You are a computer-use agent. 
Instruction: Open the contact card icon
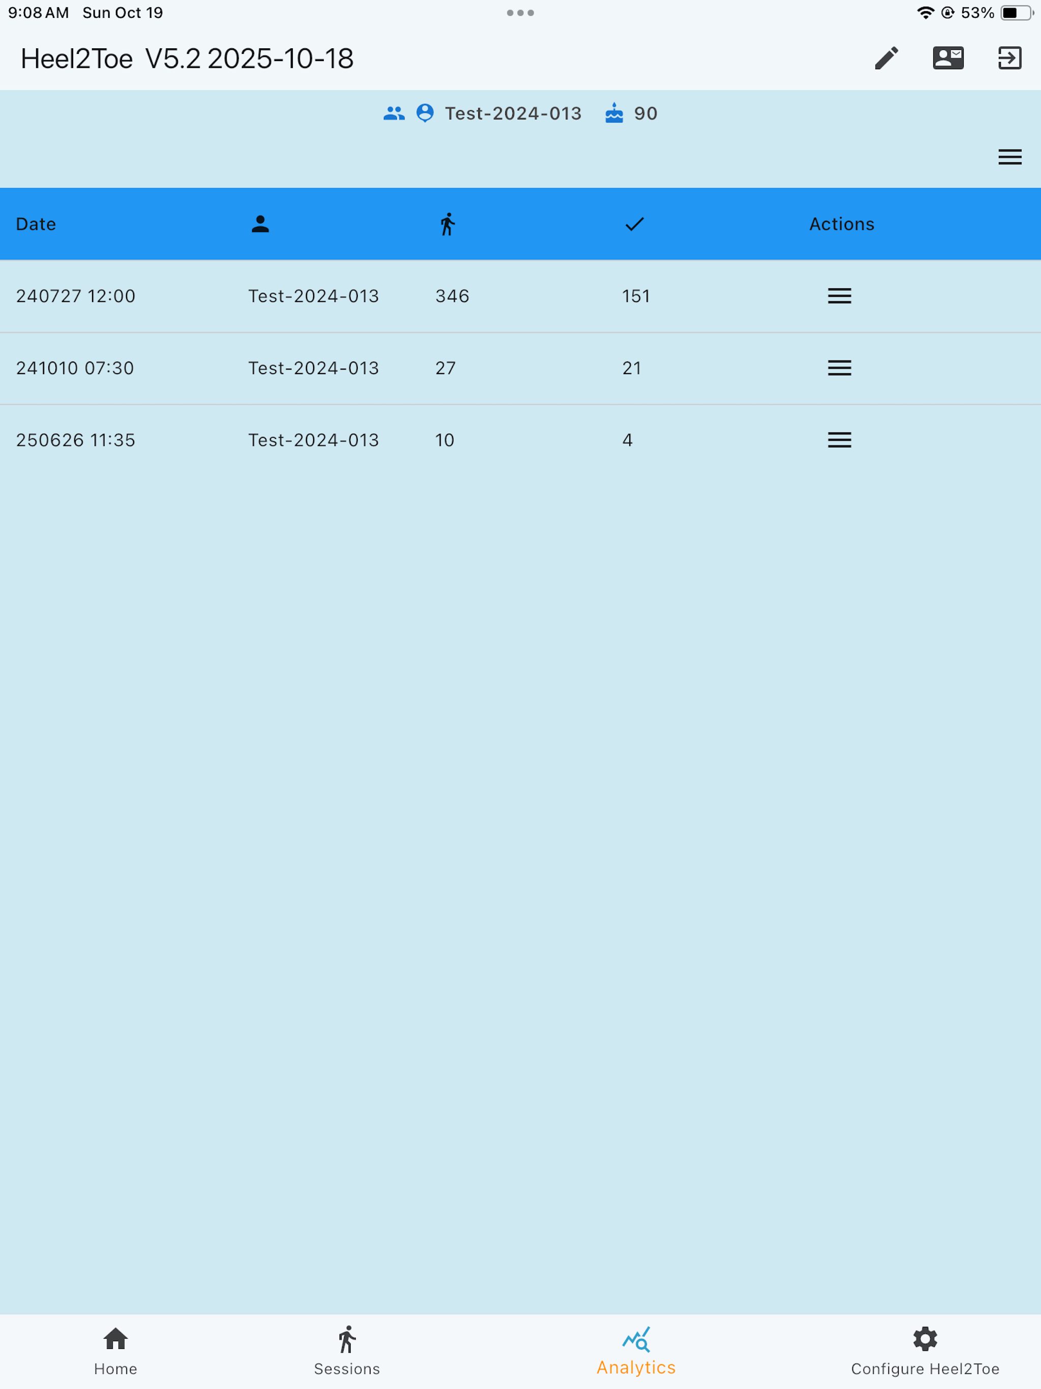coord(948,58)
